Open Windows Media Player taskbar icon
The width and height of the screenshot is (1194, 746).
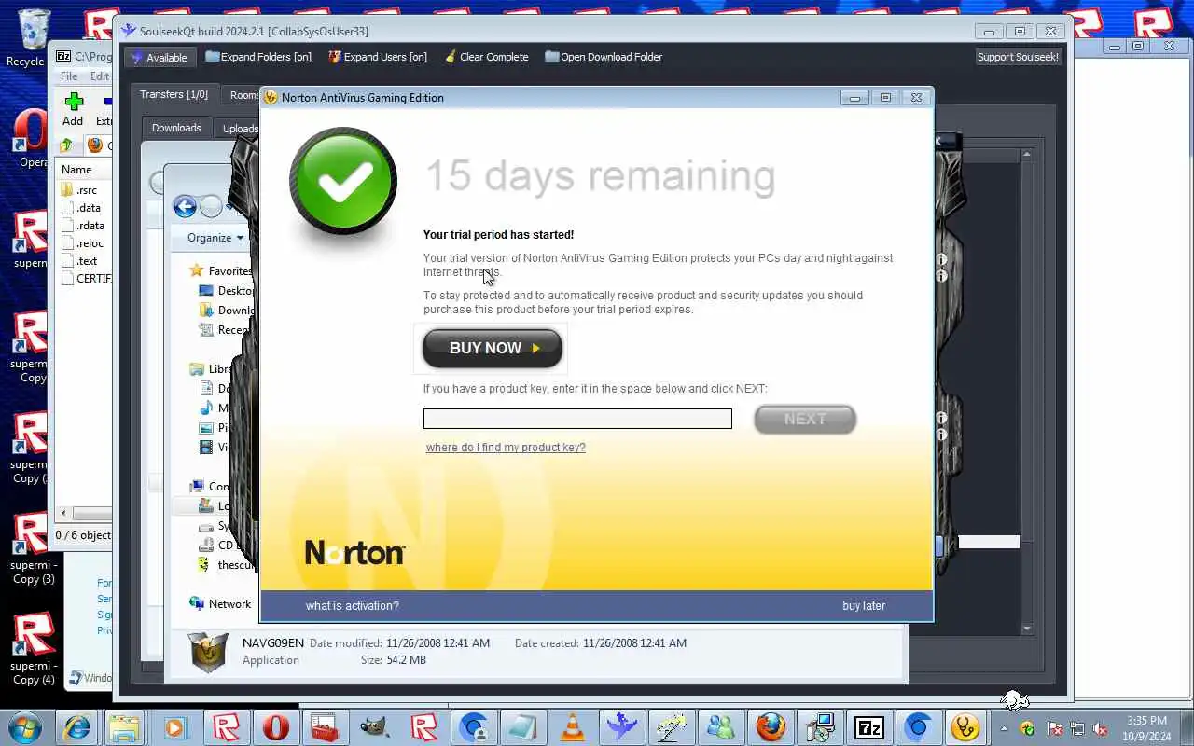point(174,727)
